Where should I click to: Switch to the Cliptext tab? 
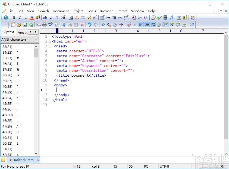pos(8,32)
